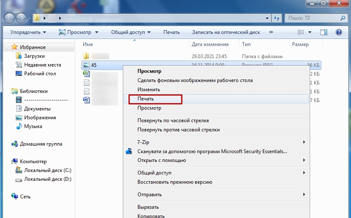Sort by the Дата изменения column header

[210, 44]
